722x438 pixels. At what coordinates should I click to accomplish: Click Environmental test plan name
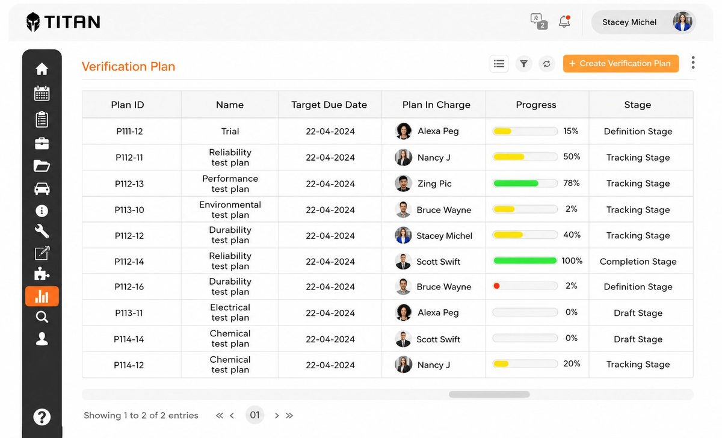coord(230,209)
